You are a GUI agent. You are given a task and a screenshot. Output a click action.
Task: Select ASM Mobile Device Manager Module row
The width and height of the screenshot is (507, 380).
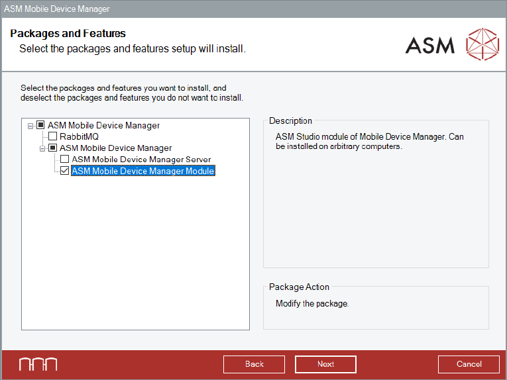tap(143, 171)
